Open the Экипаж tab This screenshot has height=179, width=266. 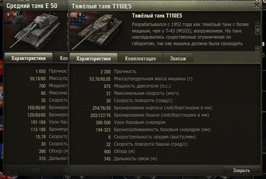[x=178, y=59]
